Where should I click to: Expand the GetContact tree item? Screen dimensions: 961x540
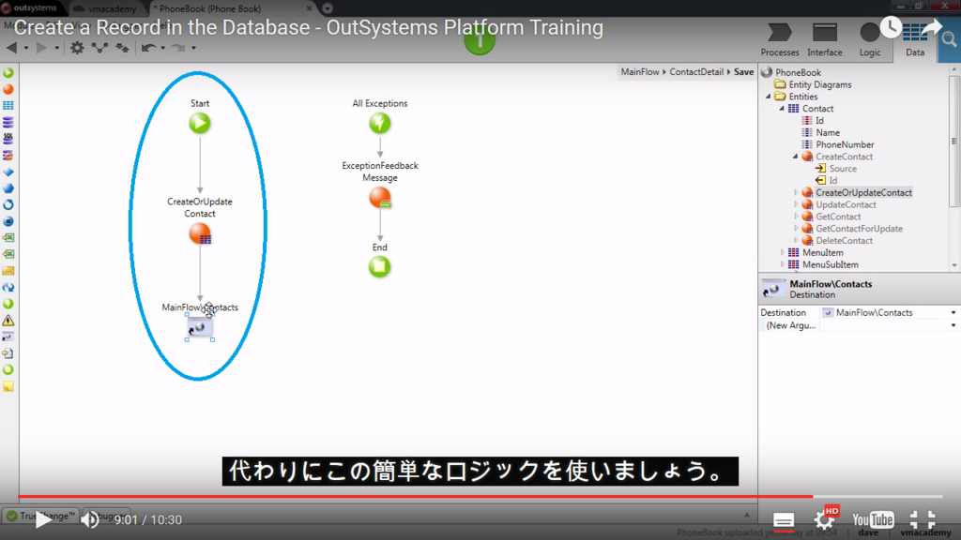[796, 217]
